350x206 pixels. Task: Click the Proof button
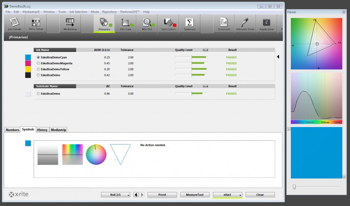162,195
